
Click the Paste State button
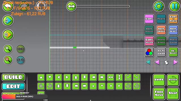pyautogui.click(x=161, y=41)
